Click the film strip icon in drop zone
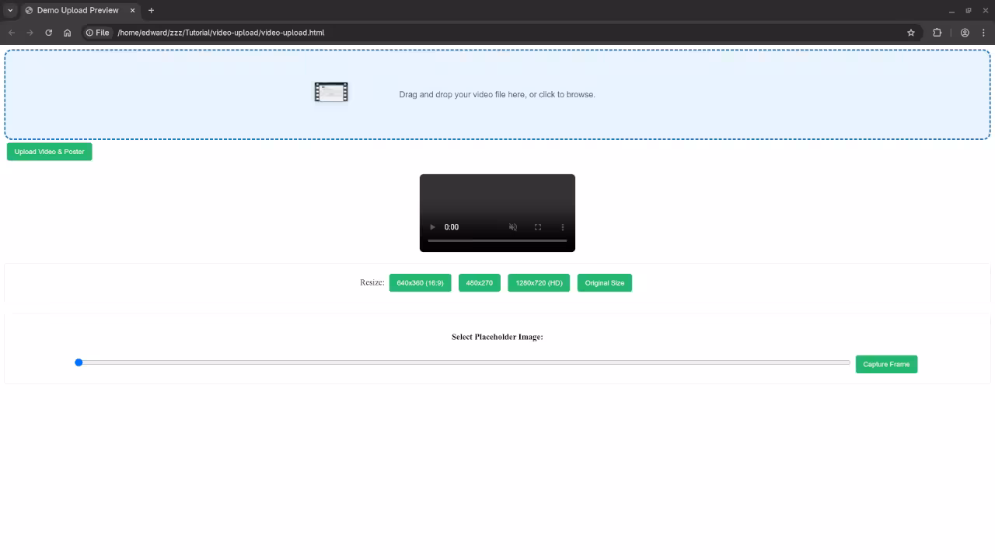 click(x=331, y=93)
